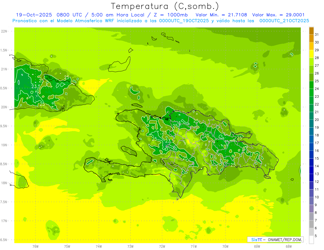Click the 68W longitude axis label
Image resolution: width=324 pixels, height=250 pixels.
pyautogui.click(x=289, y=246)
